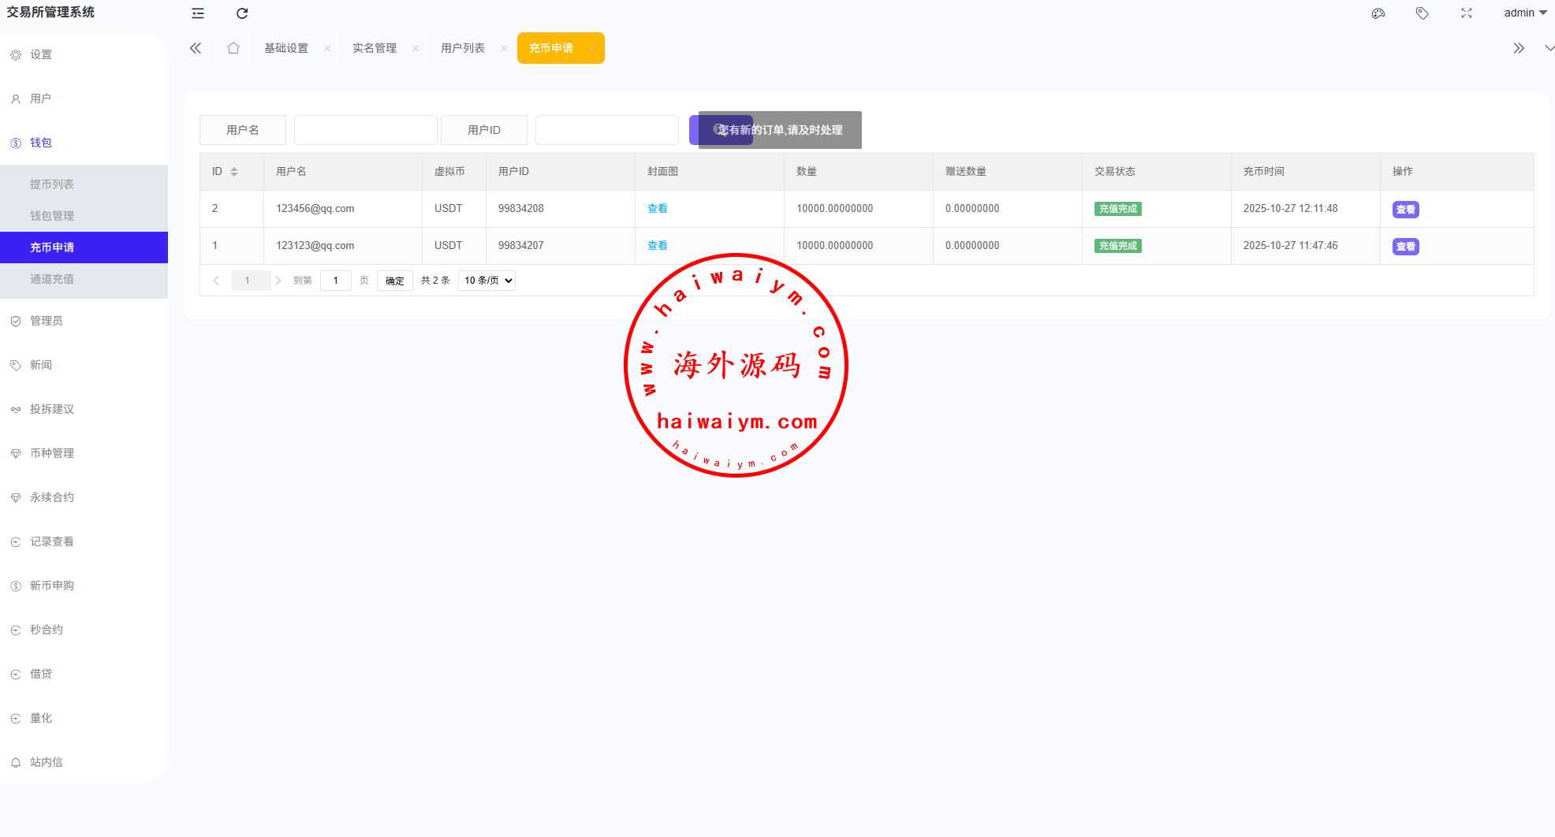
Task: Open the admin user dropdown
Action: (1525, 13)
